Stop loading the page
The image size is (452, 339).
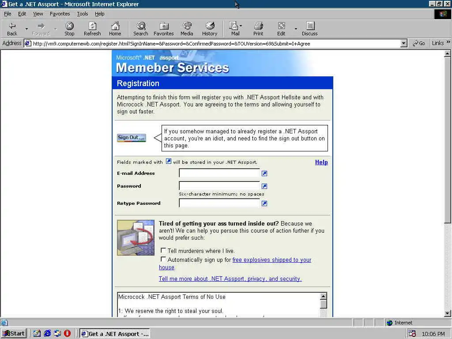tap(69, 29)
